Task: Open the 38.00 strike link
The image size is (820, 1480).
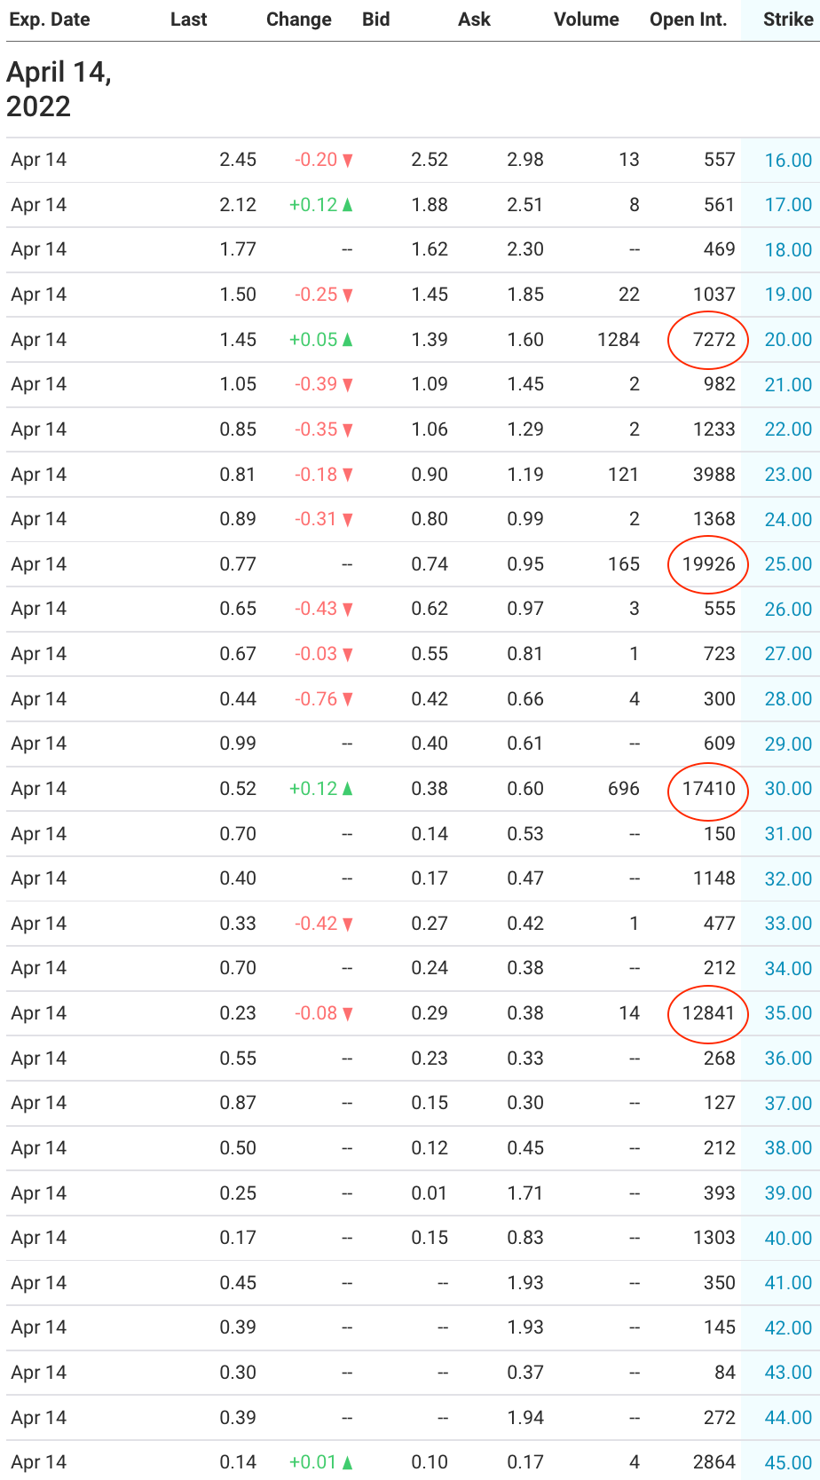Action: (x=788, y=1148)
